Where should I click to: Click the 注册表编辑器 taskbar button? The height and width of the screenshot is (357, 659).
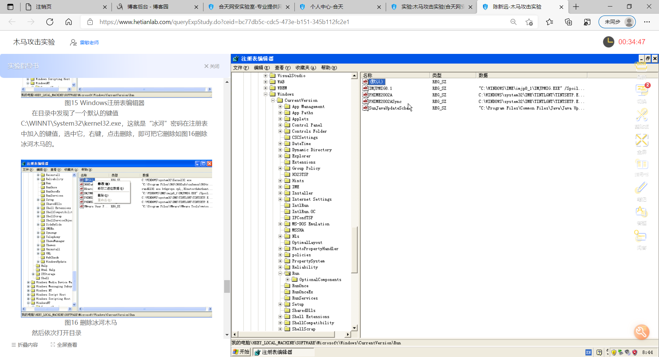[x=284, y=352]
